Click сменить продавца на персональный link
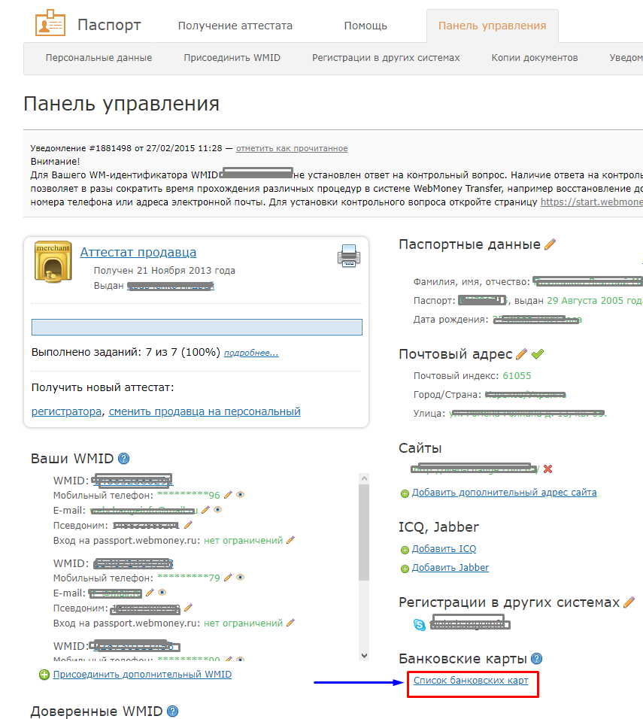This screenshot has width=643, height=719. [205, 411]
